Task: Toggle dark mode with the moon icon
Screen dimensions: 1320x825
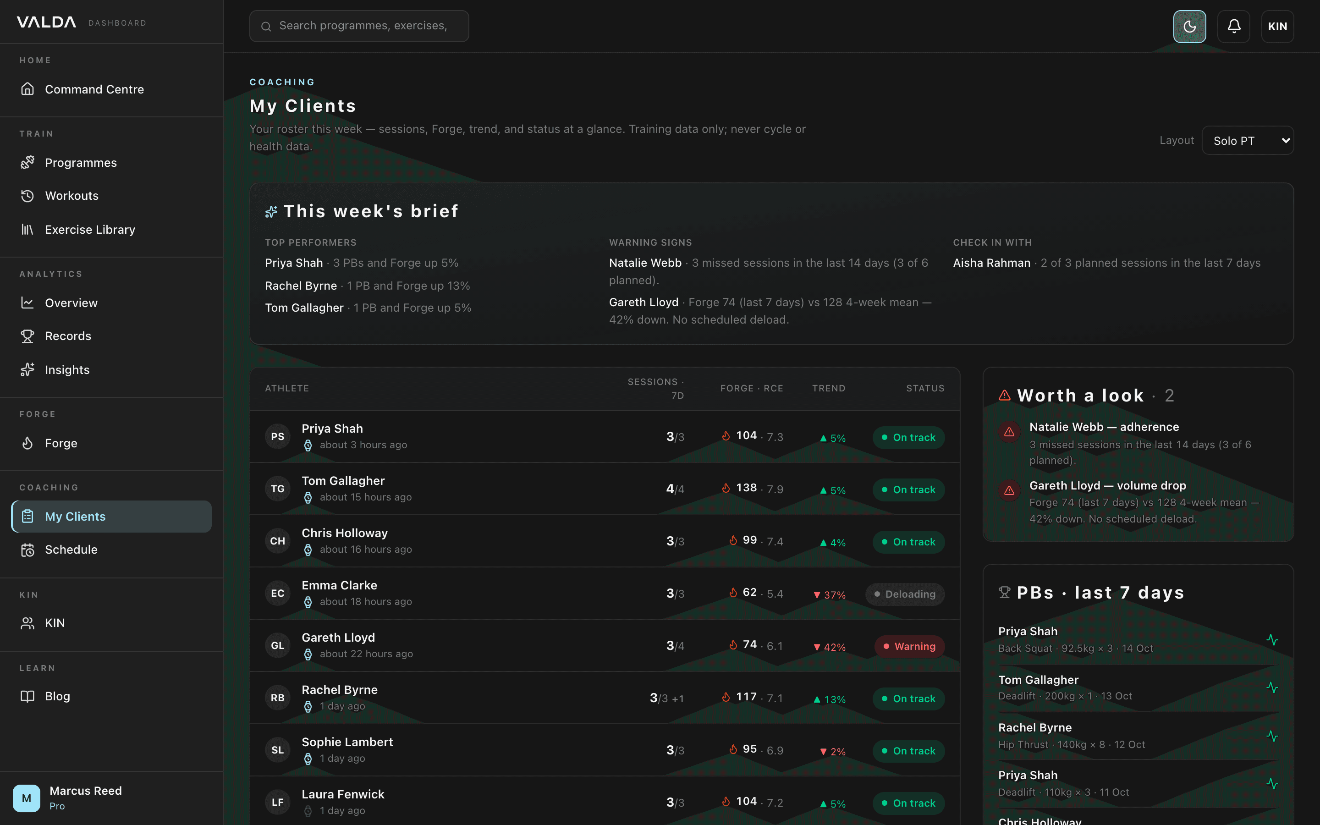Action: tap(1190, 26)
